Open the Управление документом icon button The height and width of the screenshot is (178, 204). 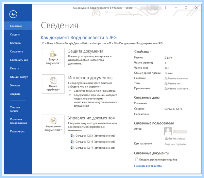pyautogui.click(x=53, y=124)
